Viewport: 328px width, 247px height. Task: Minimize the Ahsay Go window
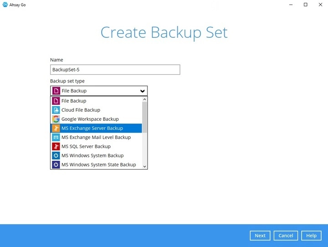point(291,5)
